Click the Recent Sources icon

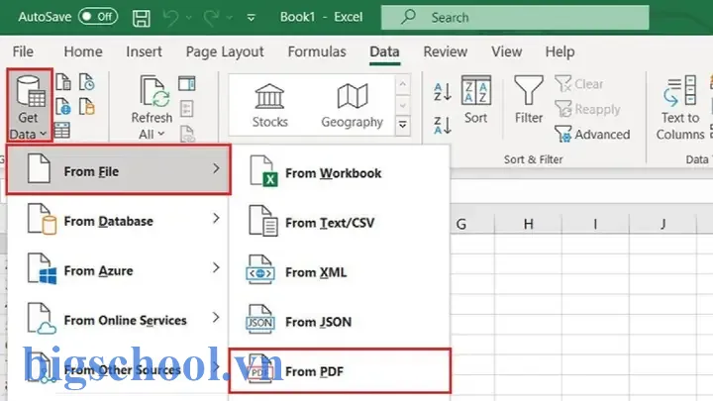coord(87,82)
